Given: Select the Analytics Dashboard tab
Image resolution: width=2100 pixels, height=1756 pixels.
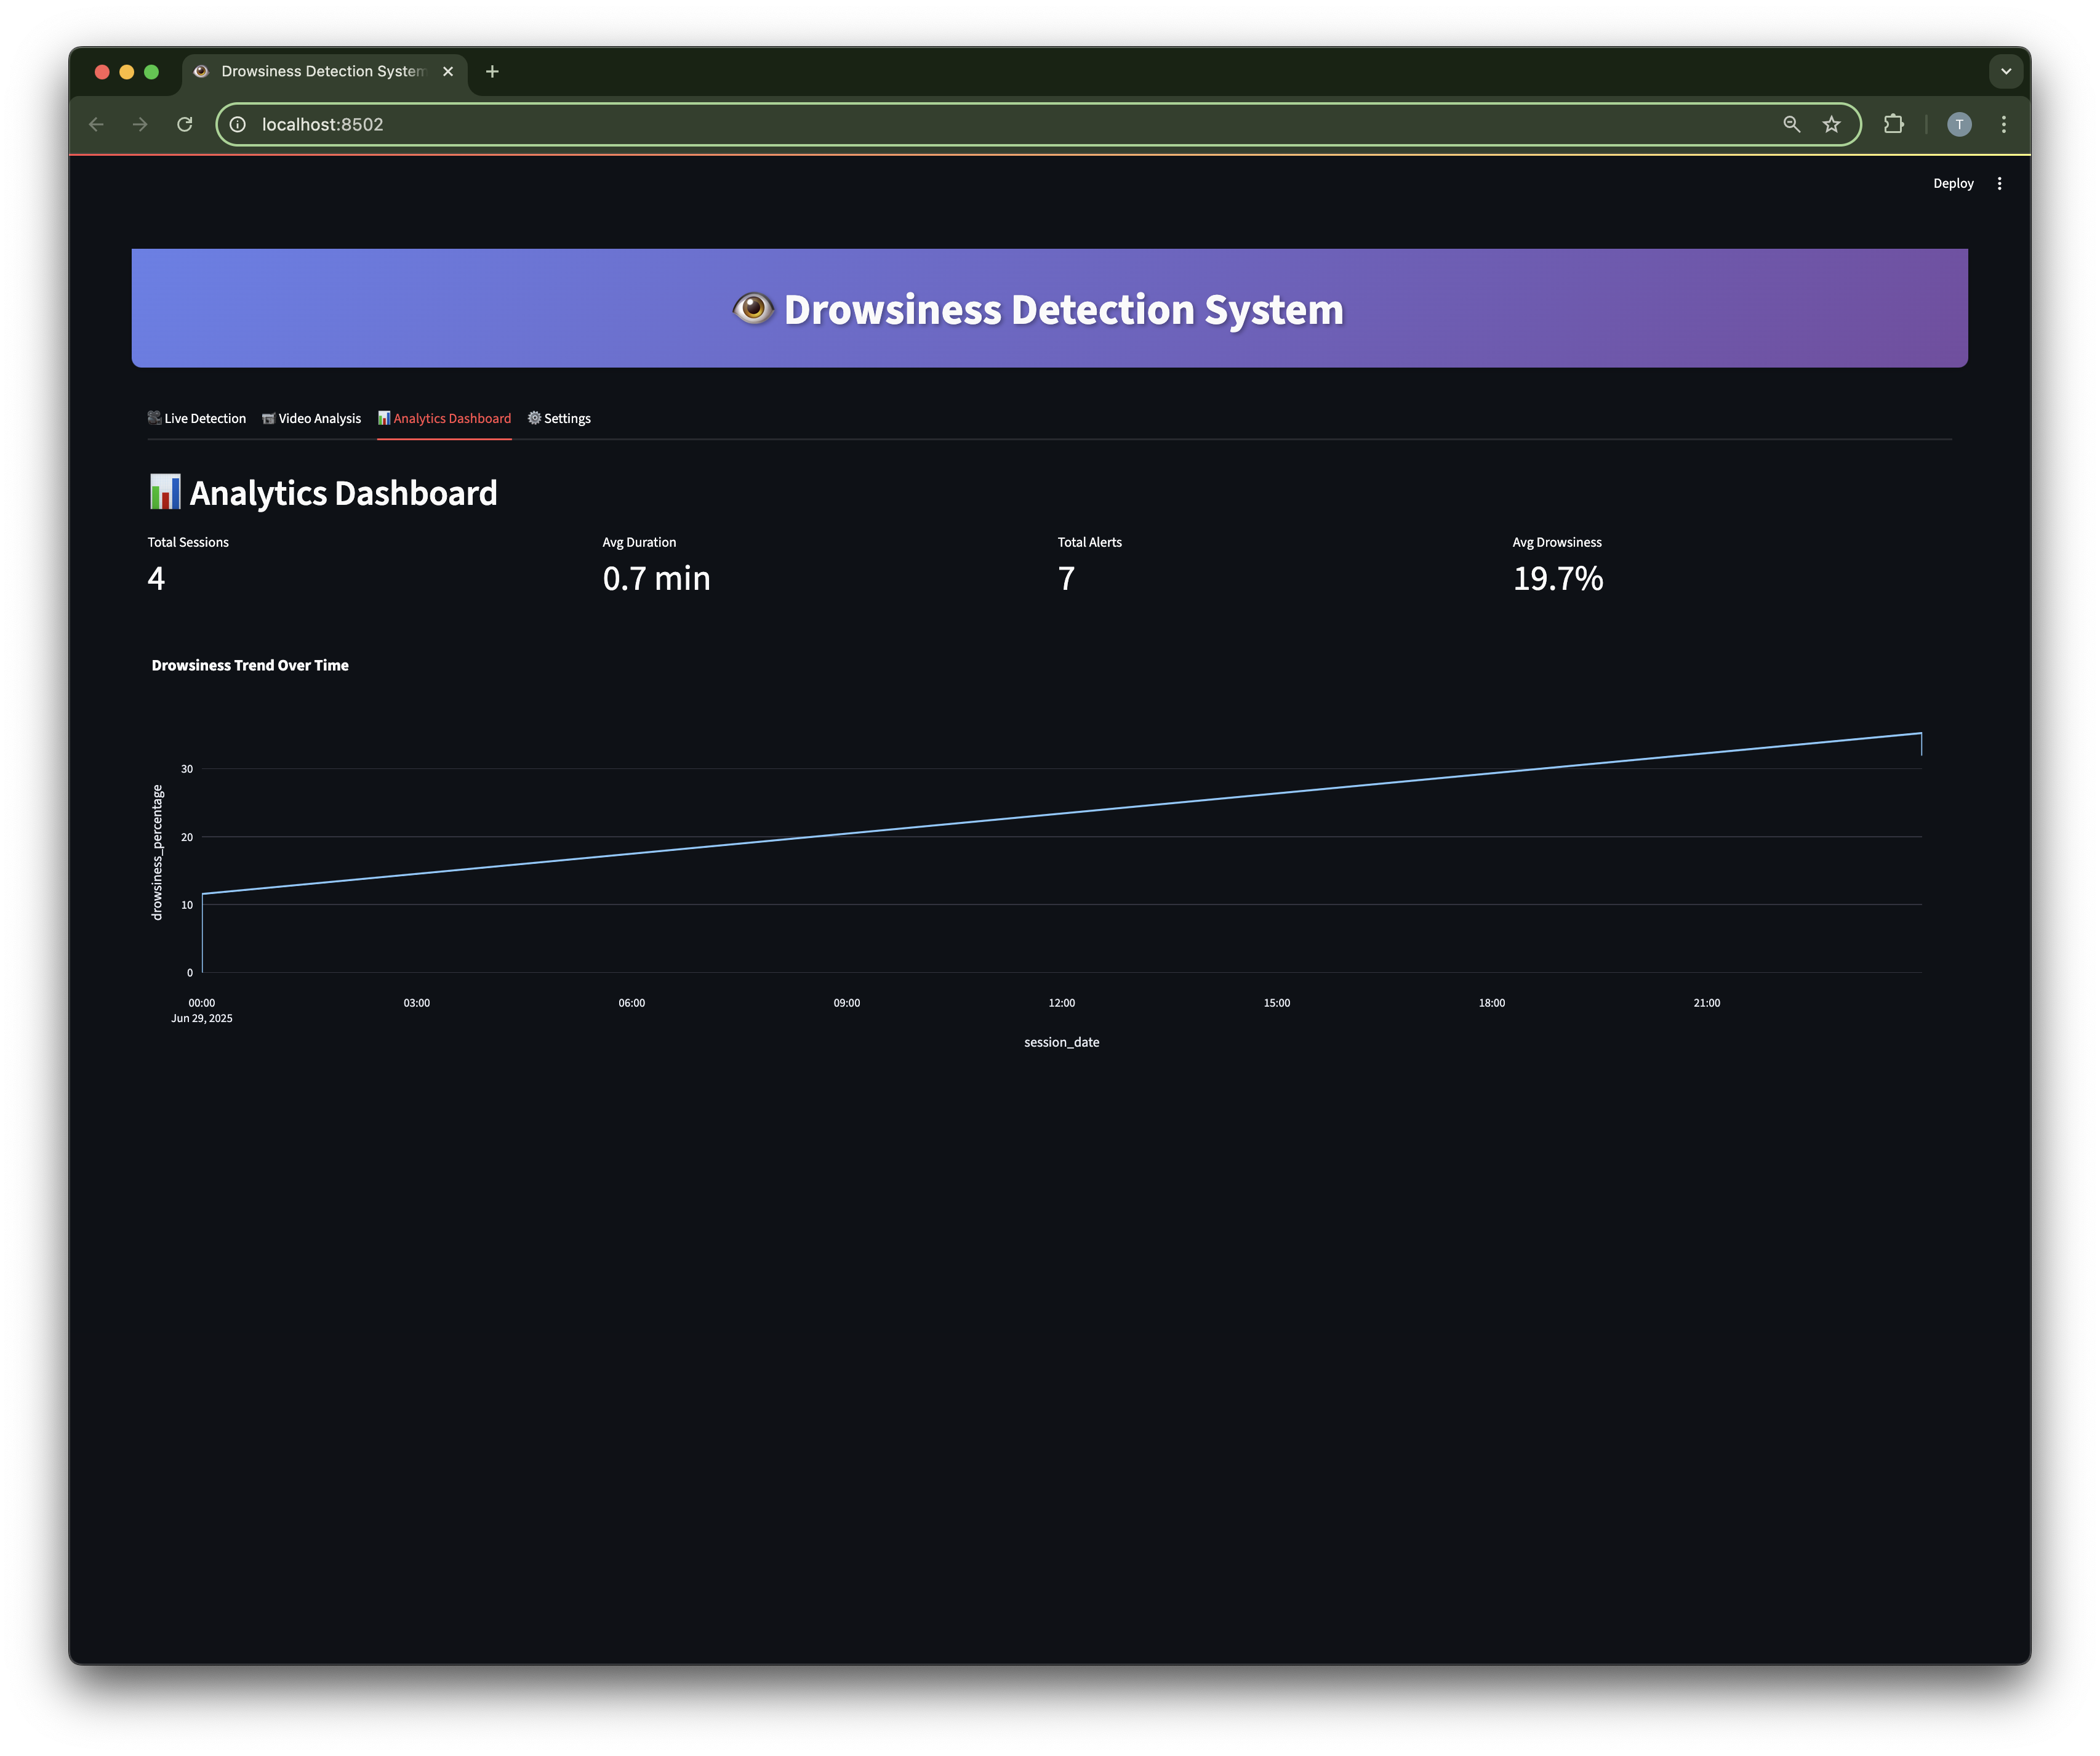Looking at the screenshot, I should [x=445, y=418].
